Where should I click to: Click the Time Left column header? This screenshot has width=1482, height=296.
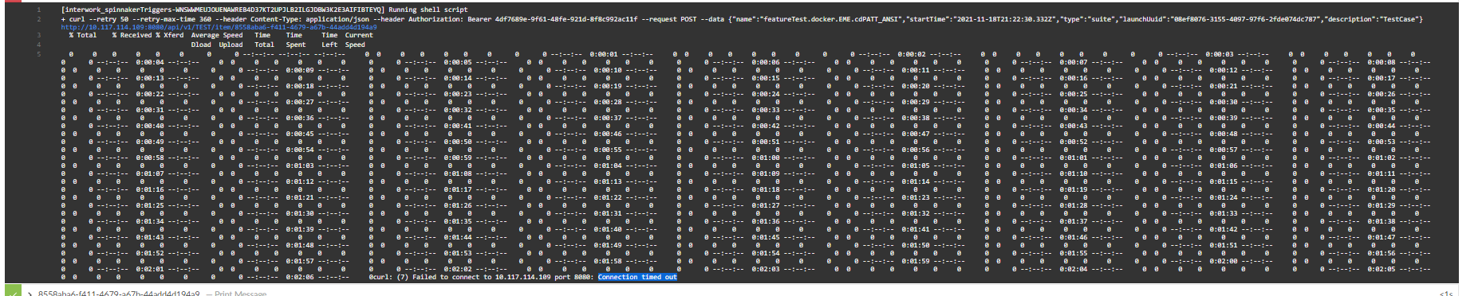[329, 40]
